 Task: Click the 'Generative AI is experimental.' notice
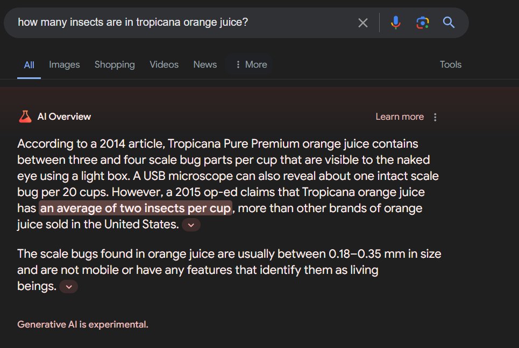pos(83,324)
